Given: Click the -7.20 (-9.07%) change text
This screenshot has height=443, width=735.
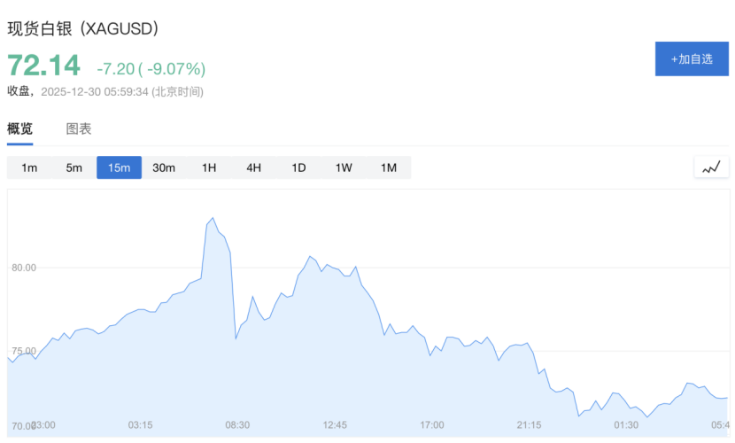Looking at the screenshot, I should pyautogui.click(x=151, y=68).
